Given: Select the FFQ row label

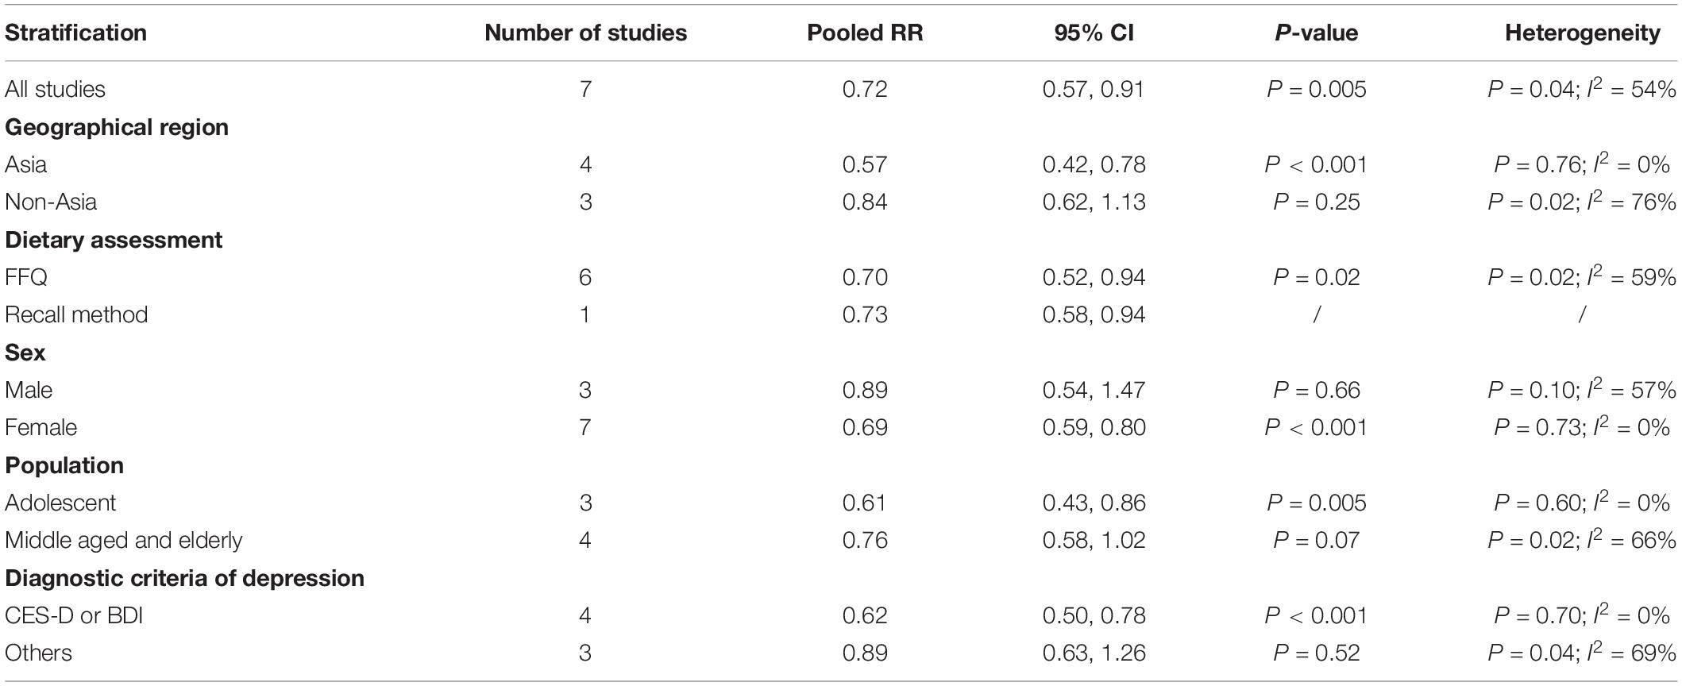Looking at the screenshot, I should [26, 277].
